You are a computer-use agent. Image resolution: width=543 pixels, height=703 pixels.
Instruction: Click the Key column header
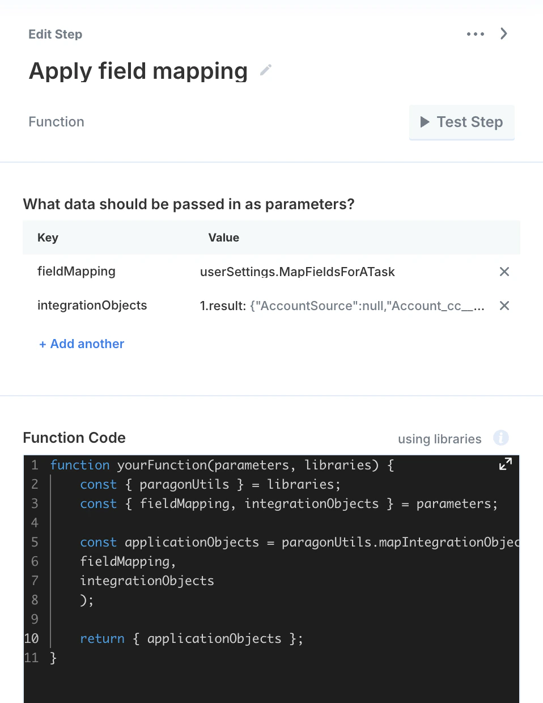point(48,238)
